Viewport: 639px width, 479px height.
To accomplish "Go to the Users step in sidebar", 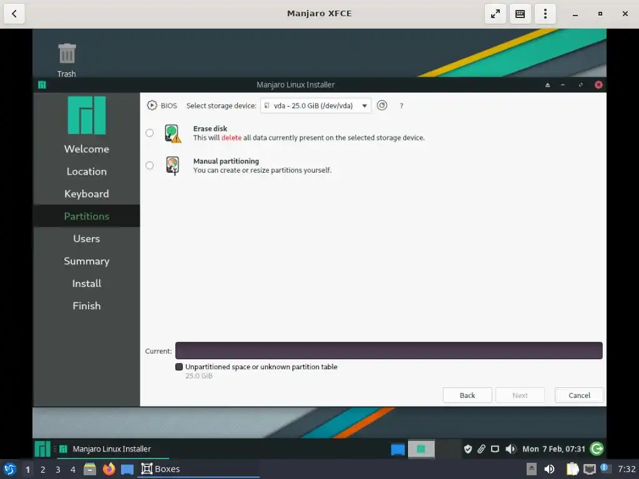I will coord(86,239).
